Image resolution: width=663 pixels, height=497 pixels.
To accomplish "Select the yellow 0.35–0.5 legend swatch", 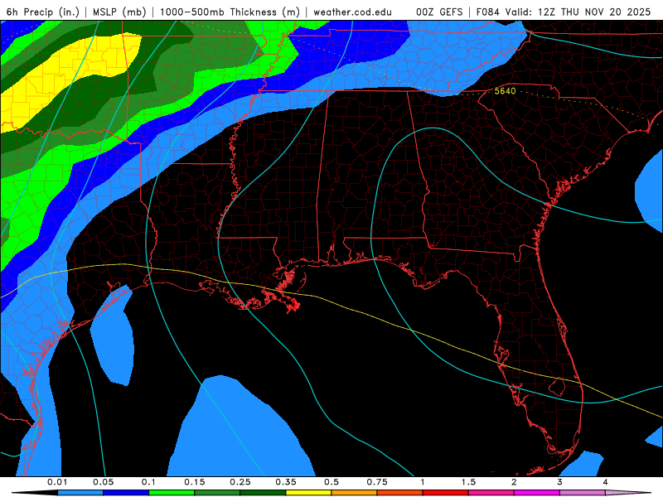I will [x=308, y=493].
